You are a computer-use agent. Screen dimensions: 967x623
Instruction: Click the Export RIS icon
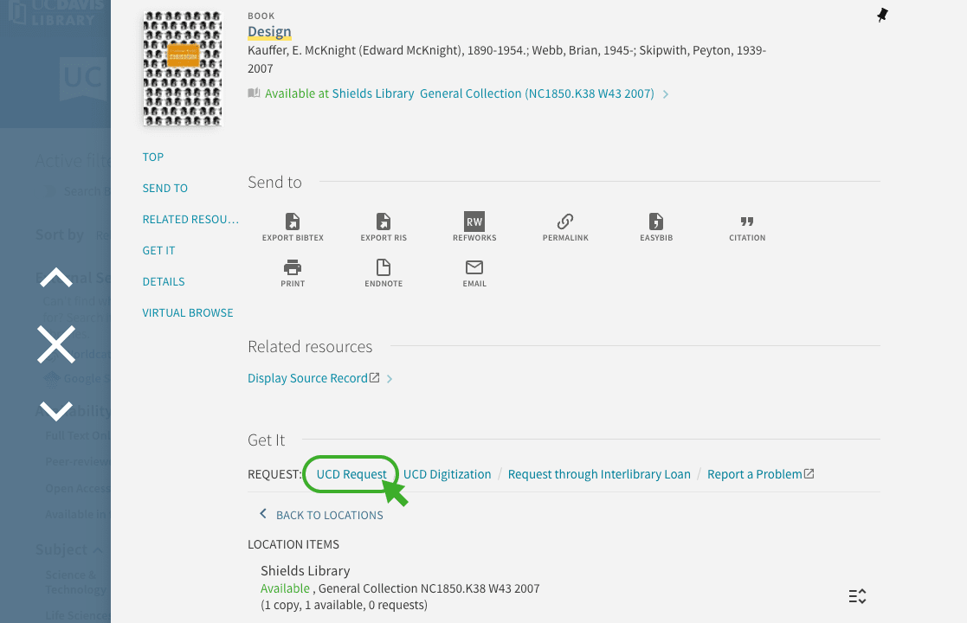pyautogui.click(x=384, y=222)
